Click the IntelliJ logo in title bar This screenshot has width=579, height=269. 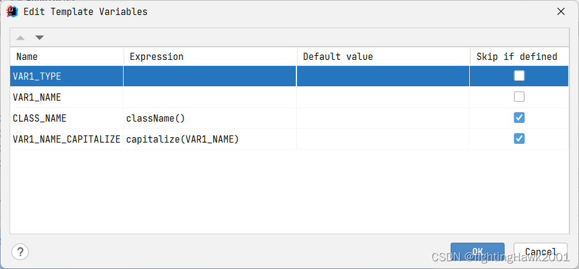click(x=12, y=11)
